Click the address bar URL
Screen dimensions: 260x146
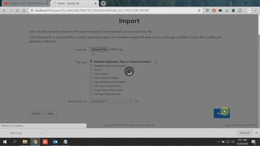coord(92,11)
